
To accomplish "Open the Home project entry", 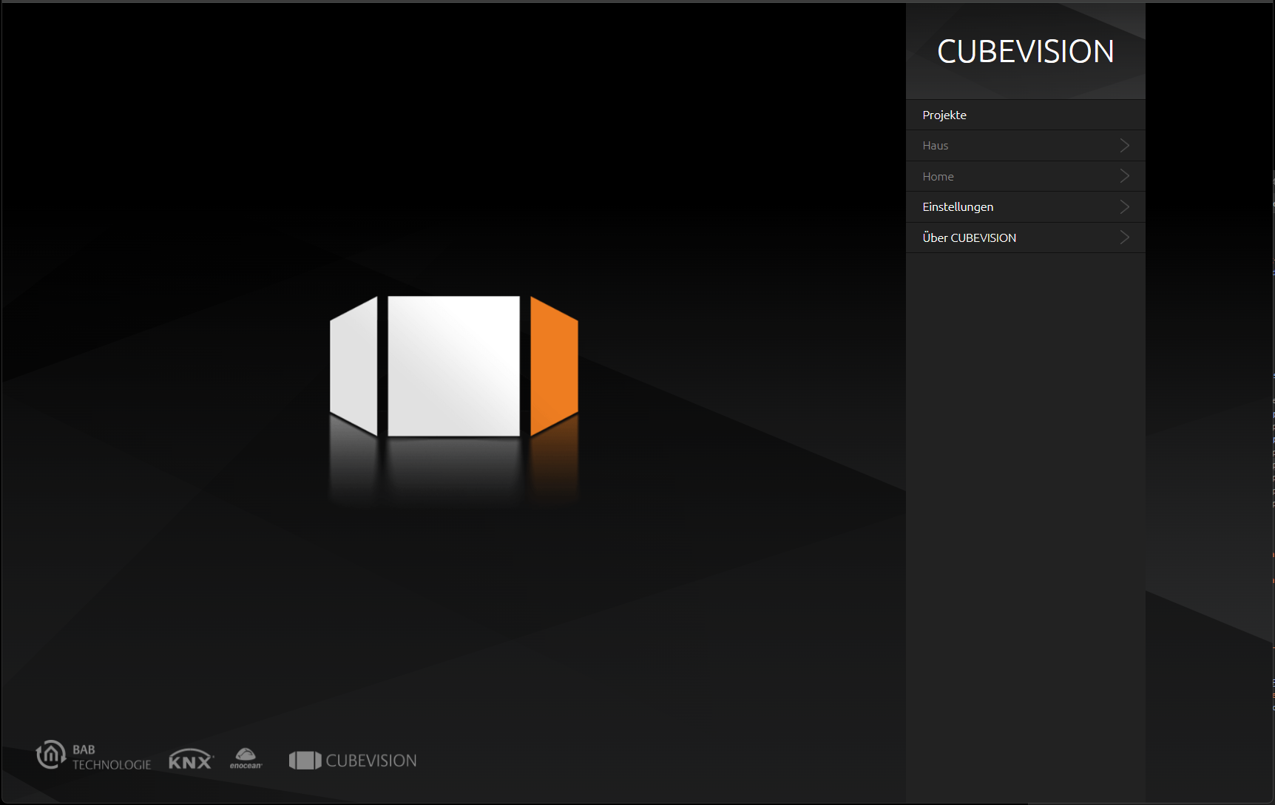I will (x=1025, y=176).
